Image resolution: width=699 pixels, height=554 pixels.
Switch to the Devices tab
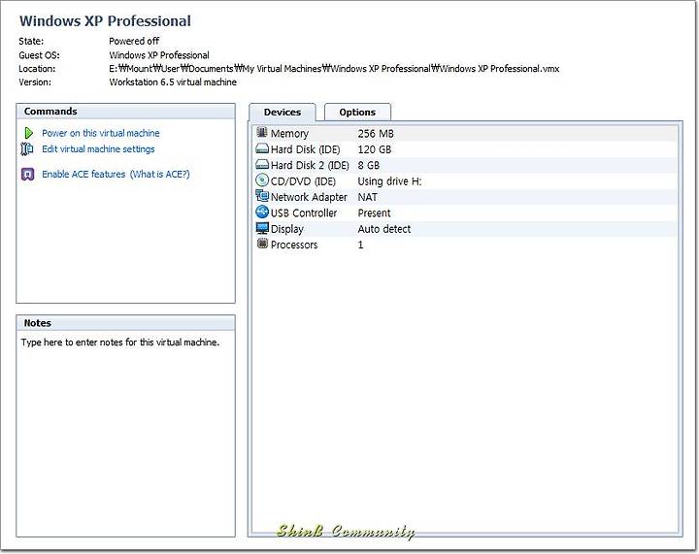[x=283, y=113]
